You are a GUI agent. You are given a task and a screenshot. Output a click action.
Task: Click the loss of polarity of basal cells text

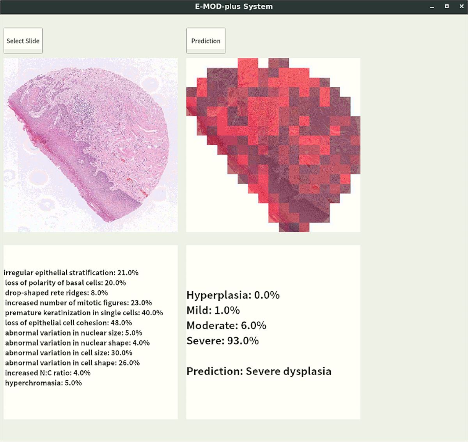click(x=65, y=283)
